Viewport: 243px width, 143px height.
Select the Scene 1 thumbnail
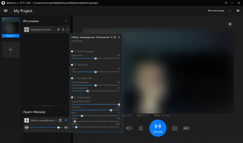click(11, 27)
